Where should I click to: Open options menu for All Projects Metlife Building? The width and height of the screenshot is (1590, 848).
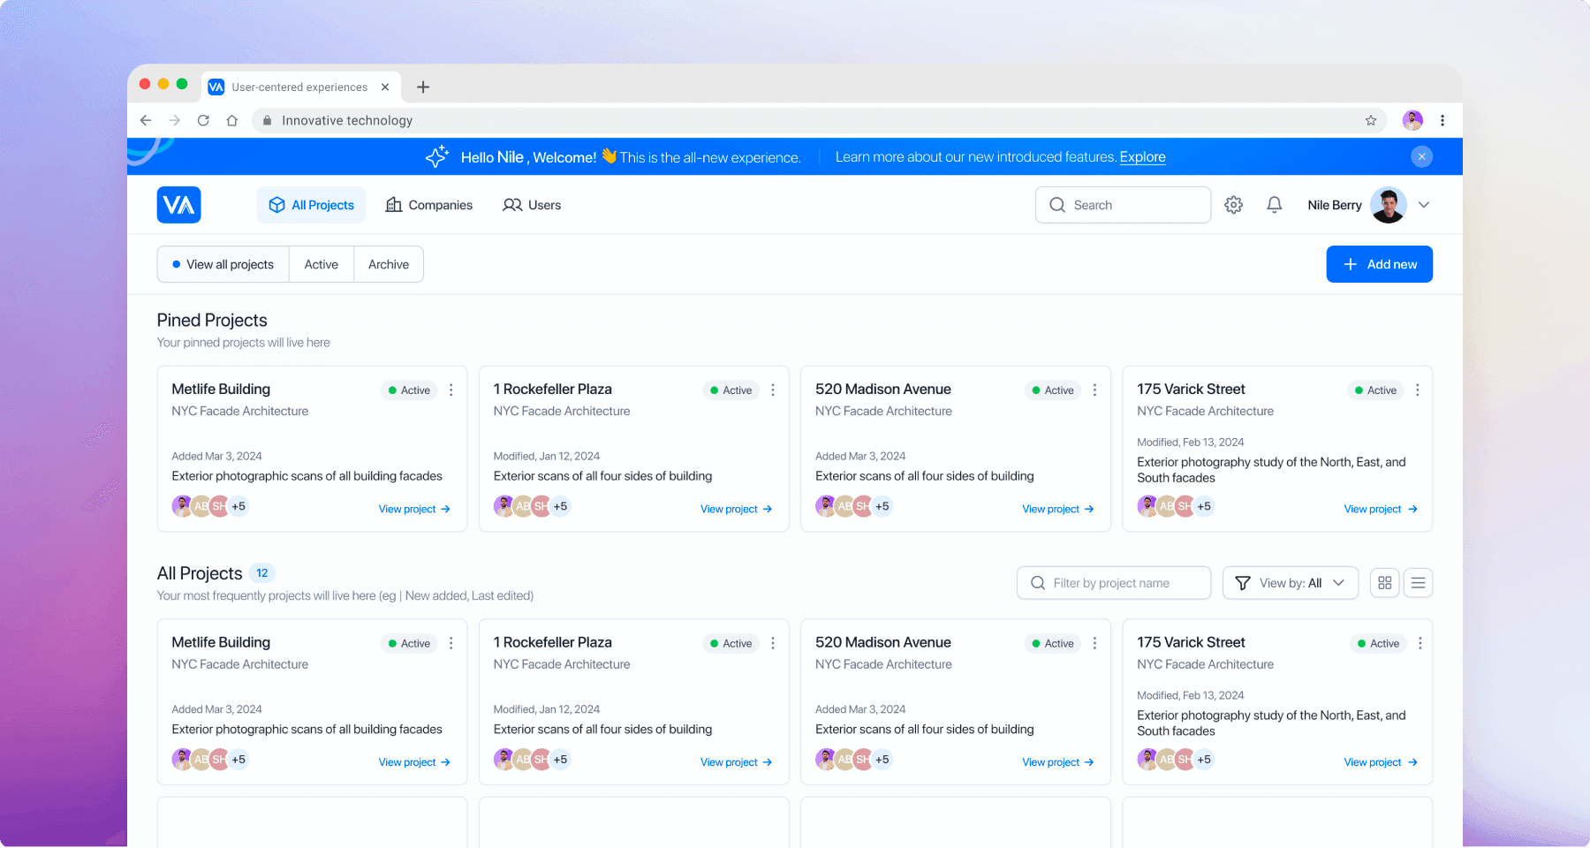pos(451,643)
